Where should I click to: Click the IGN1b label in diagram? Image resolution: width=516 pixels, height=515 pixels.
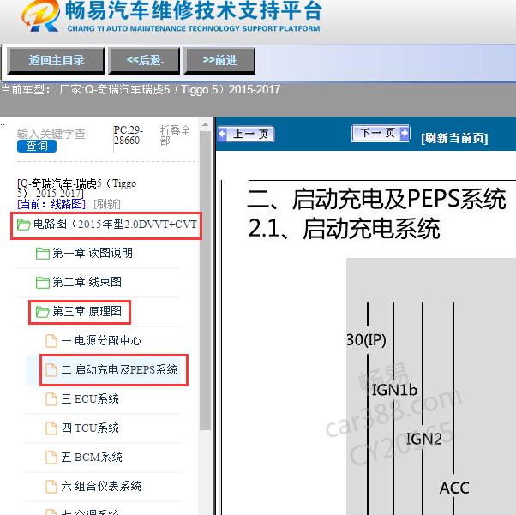(394, 390)
